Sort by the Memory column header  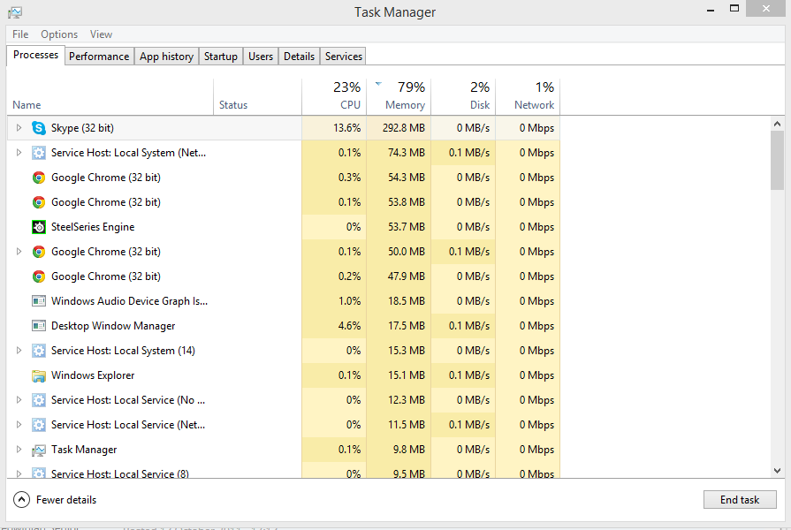click(399, 97)
